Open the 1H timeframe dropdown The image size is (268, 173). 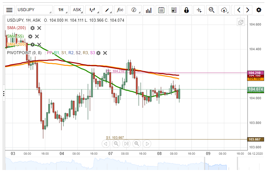coord(61,10)
